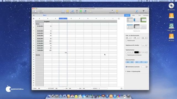The image size is (177, 99).
Task: Insert a Funktion from the toolbar
Action: coord(63,11)
